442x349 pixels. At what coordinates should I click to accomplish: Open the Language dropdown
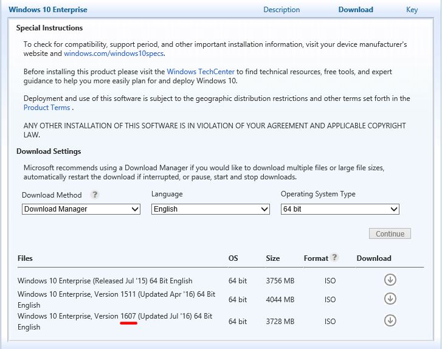tap(210, 209)
